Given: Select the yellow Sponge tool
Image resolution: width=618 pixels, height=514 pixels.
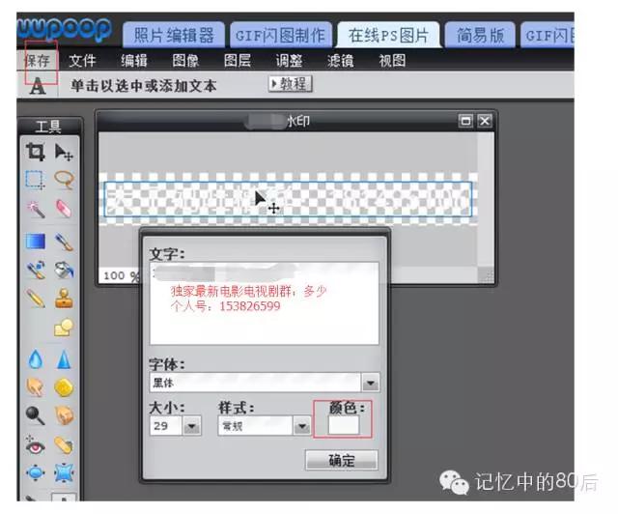Looking at the screenshot, I should point(64,387).
